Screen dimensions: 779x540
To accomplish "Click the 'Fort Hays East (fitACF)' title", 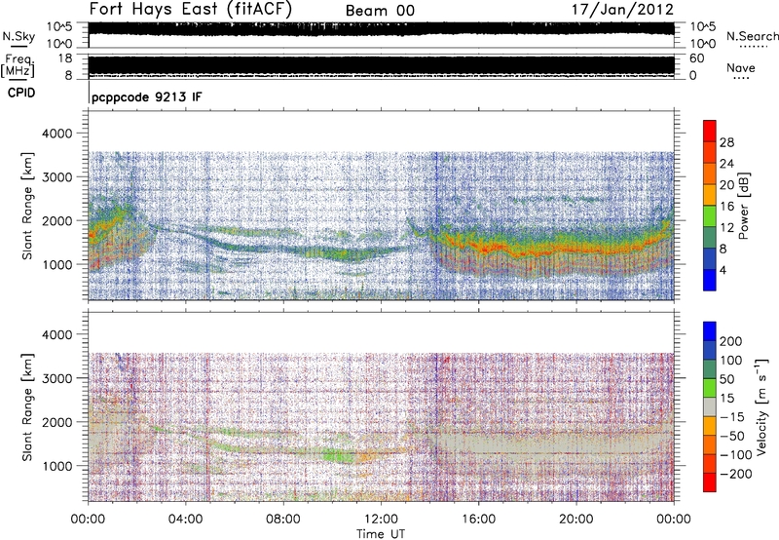I will [191, 9].
